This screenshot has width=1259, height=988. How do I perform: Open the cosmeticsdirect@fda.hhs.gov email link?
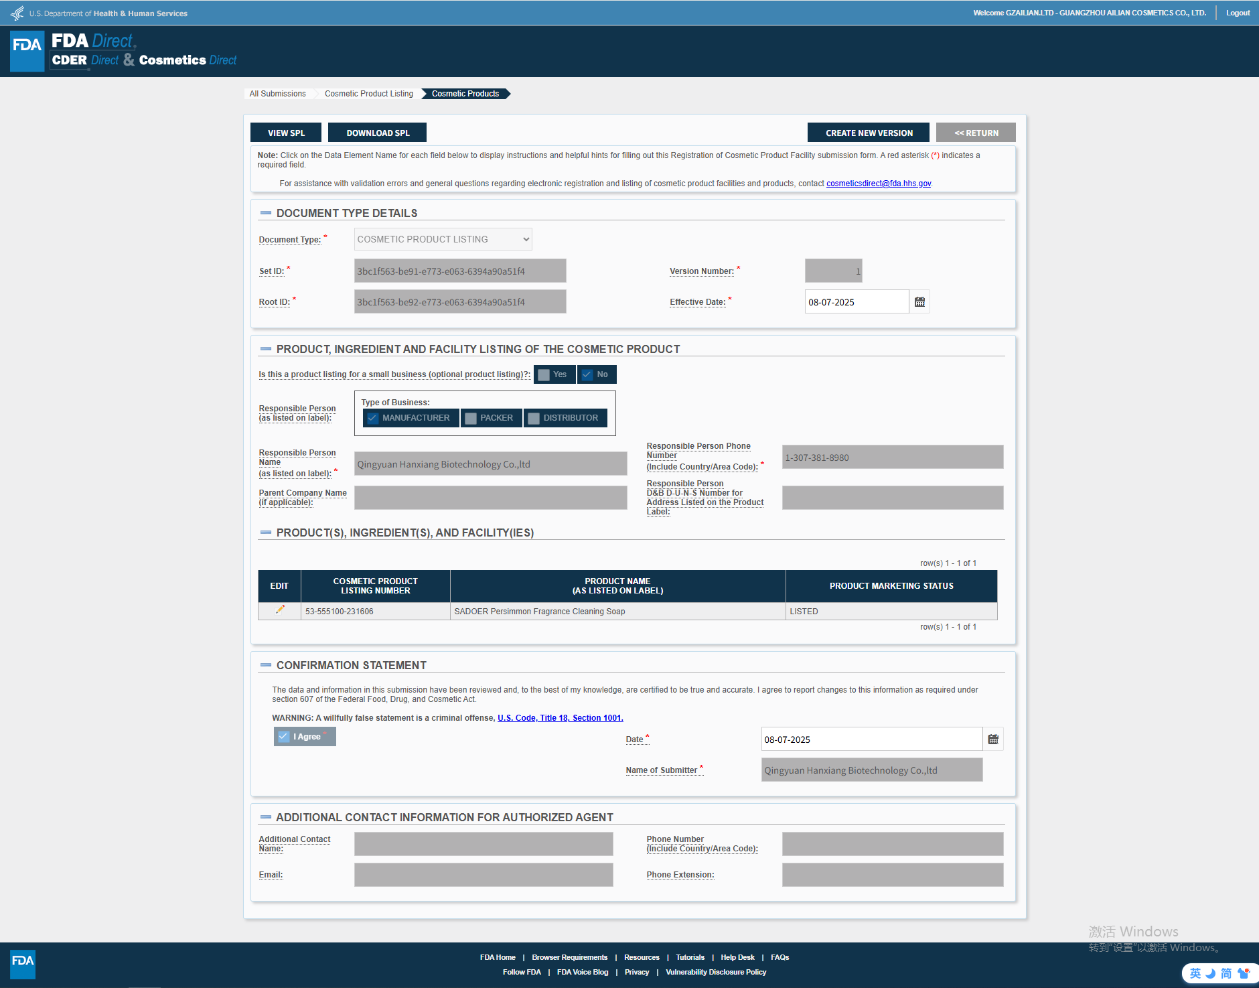pos(878,184)
